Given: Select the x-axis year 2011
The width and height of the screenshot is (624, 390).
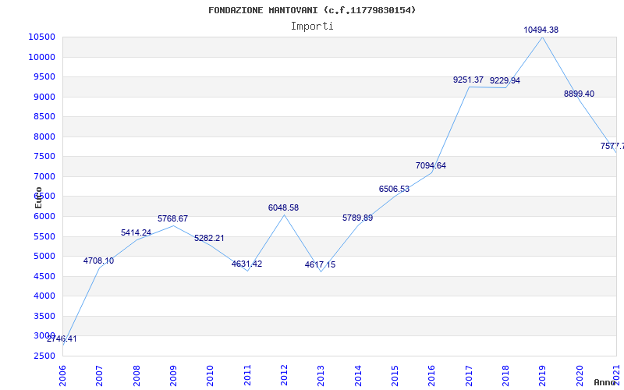Looking at the screenshot, I should [x=247, y=376].
